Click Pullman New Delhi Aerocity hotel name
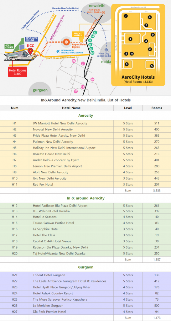Viewport: 171px width, 321px height. click(x=53, y=142)
